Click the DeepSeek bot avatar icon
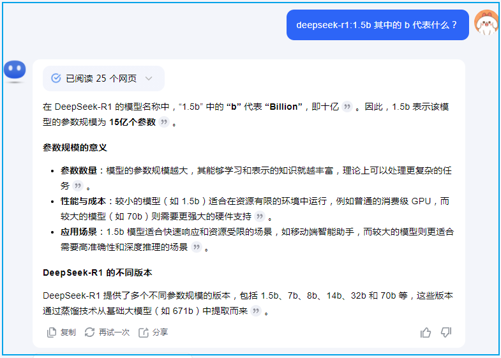The height and width of the screenshot is (358, 501). [x=15, y=70]
